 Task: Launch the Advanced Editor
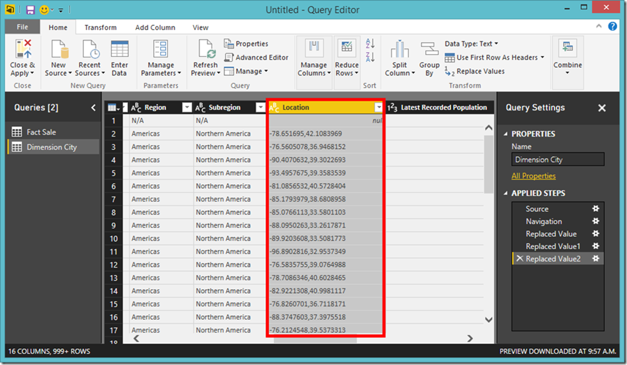(256, 57)
